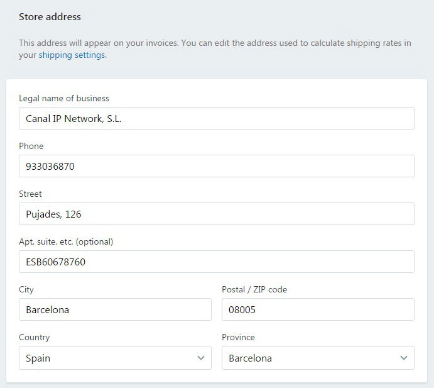This screenshot has height=388, width=434.
Task: Click the "Legal name of business" label
Action: 64,99
